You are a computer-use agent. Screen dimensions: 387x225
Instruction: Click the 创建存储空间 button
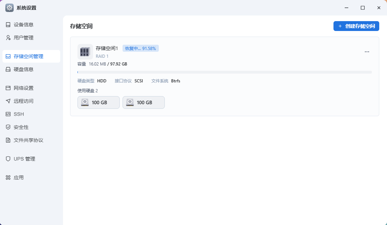(x=356, y=26)
